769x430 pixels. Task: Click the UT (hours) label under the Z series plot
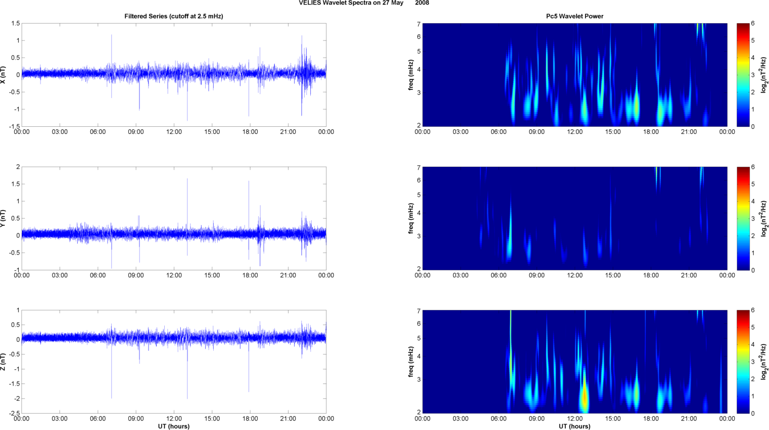[x=174, y=426]
